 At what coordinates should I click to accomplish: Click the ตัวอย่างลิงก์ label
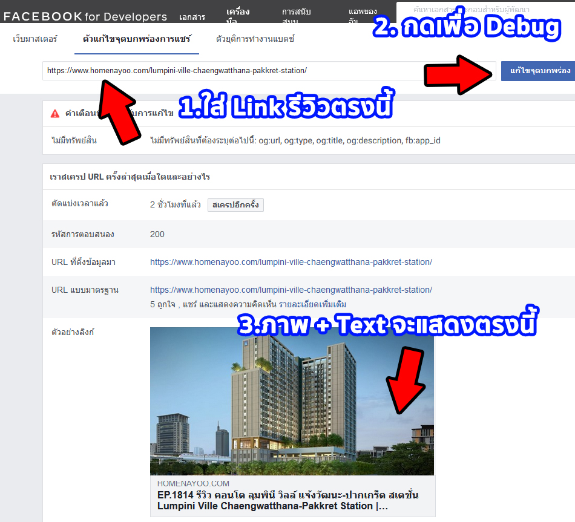pyautogui.click(x=73, y=333)
